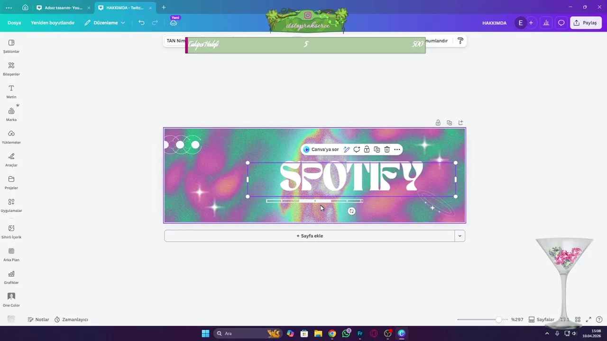Image resolution: width=607 pixels, height=341 pixels.
Task: Open Chrome from the taskbar
Action: click(x=332, y=333)
